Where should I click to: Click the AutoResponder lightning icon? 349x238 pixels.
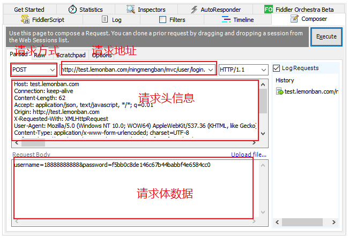[x=194, y=10]
